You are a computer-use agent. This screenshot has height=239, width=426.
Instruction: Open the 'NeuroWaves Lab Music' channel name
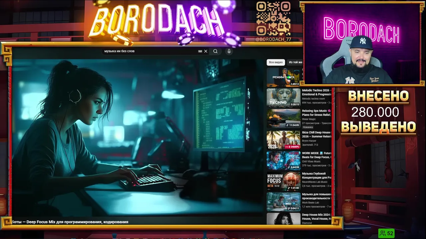point(315,182)
